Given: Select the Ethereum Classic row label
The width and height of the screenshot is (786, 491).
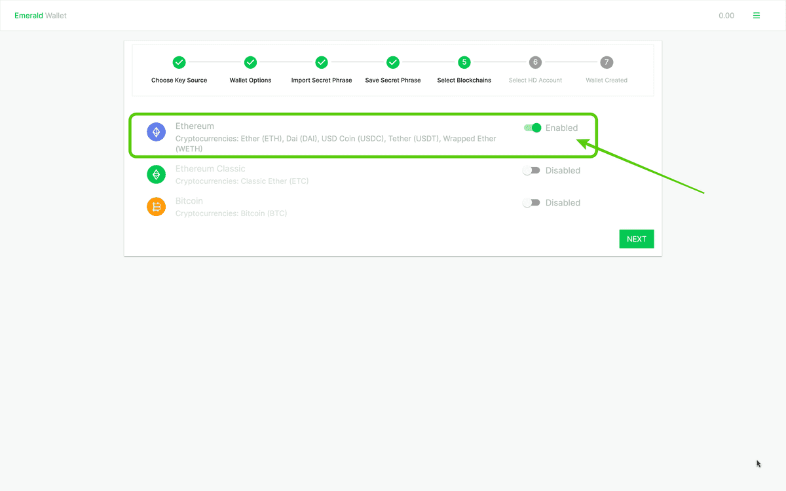Looking at the screenshot, I should click(210, 168).
